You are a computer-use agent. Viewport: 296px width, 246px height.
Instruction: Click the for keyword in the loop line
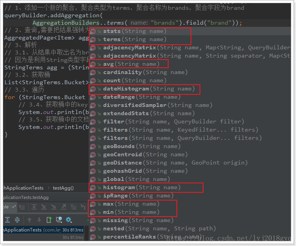[x=10, y=98]
